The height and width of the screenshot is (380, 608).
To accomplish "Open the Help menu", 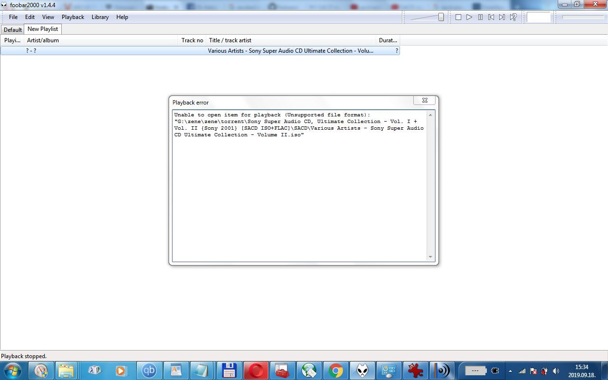I will [x=122, y=17].
